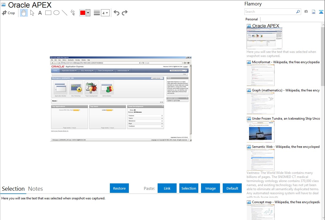Image resolution: width=325 pixels, height=220 pixels.
Task: Open the icebreaking ship thumbnail
Action: click(260, 132)
